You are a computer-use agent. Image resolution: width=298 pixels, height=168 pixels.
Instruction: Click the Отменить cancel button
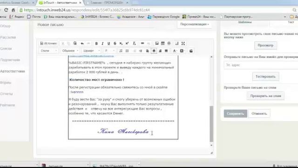pyautogui.click(x=259, y=113)
